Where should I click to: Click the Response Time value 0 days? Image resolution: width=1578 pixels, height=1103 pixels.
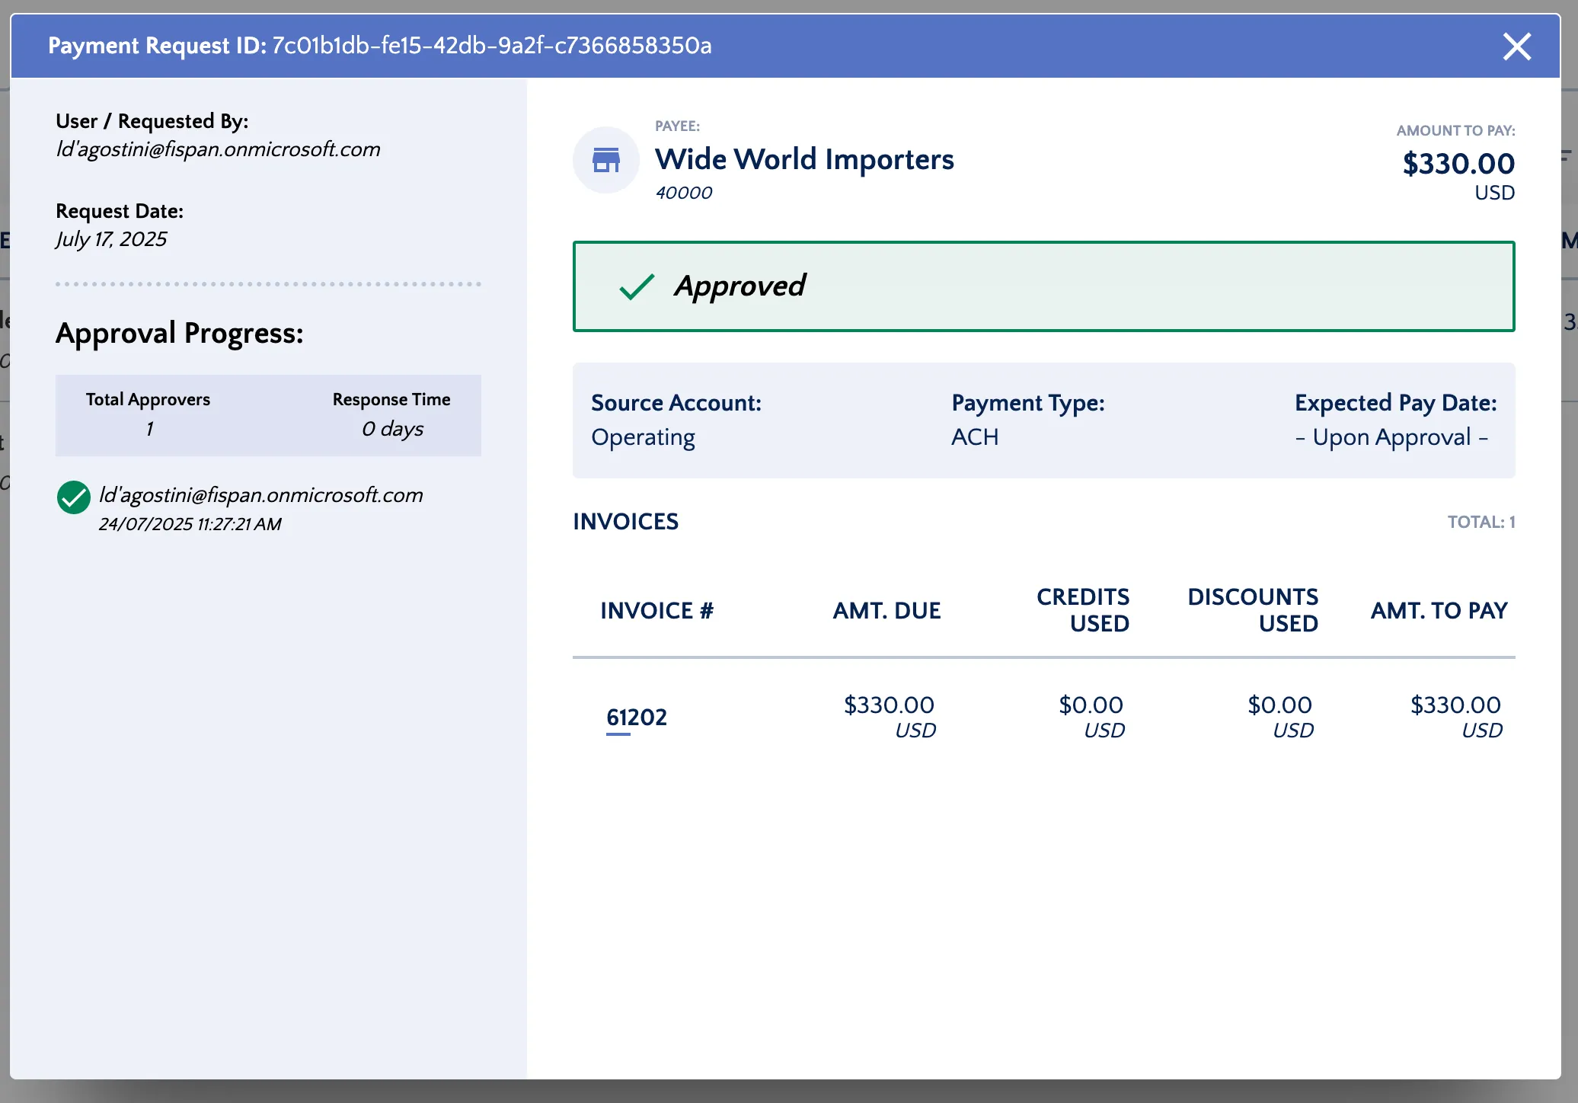(392, 429)
